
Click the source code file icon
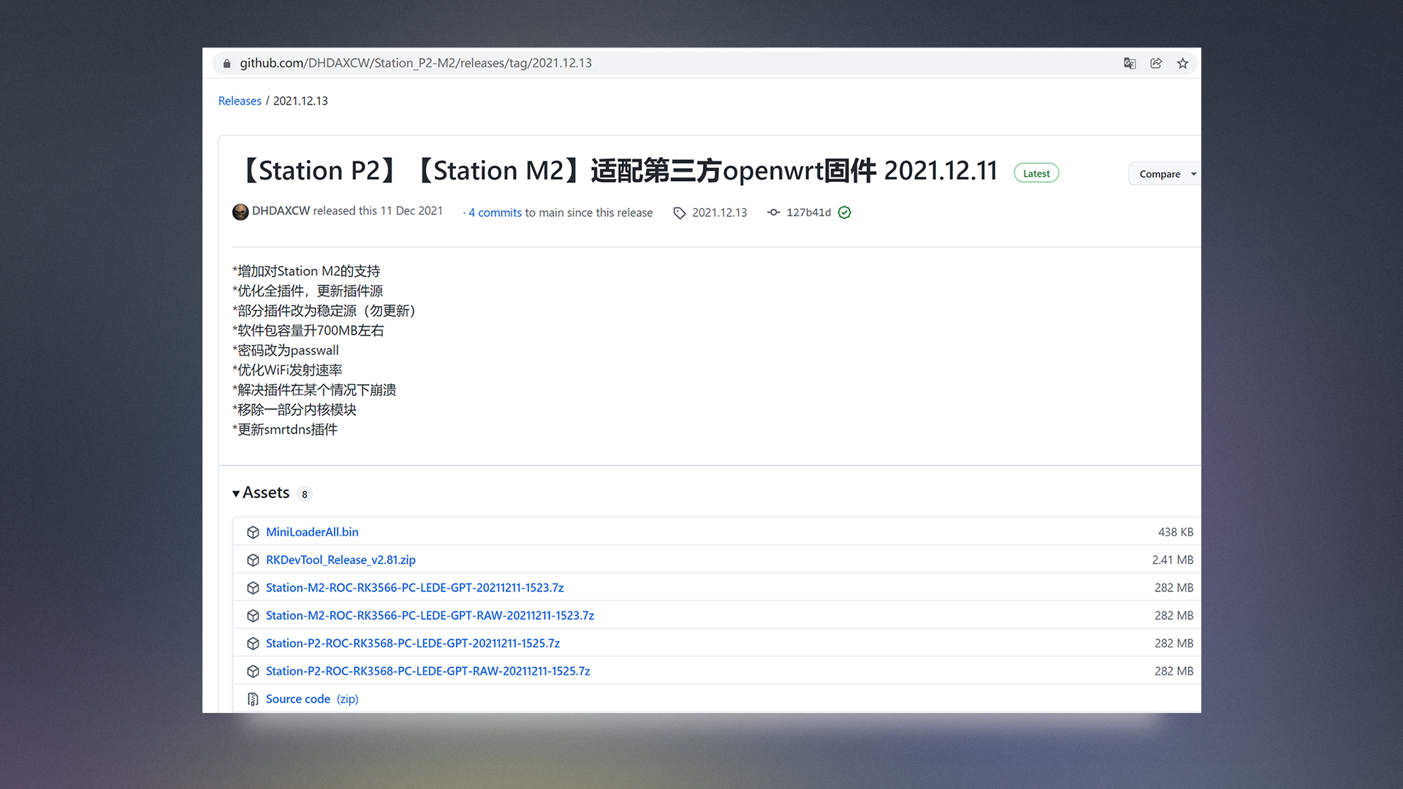tap(253, 698)
